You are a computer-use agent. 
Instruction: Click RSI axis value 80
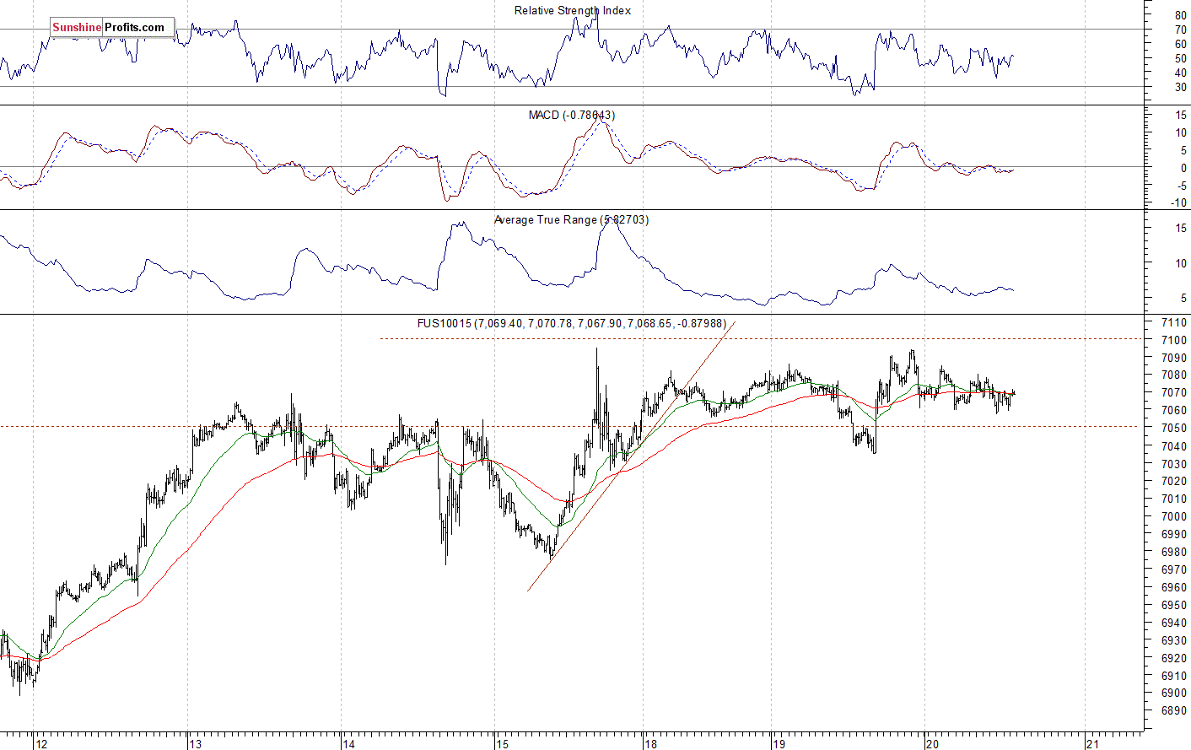1180,16
